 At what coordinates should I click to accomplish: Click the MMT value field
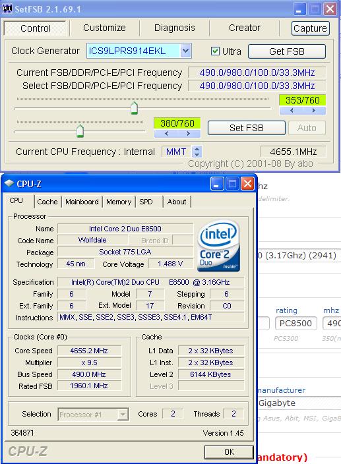[x=176, y=152]
